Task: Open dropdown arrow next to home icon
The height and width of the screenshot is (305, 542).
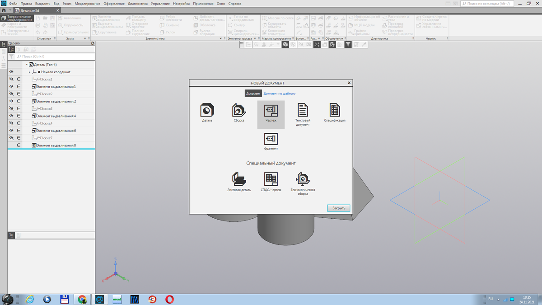Action: pos(10,10)
